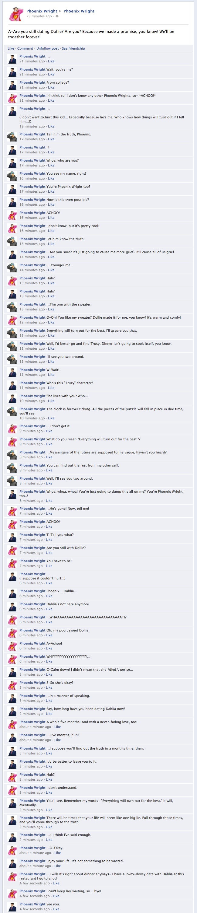This screenshot has width=197, height=913.
Task: Select the Unfollow post link
Action: point(48,49)
